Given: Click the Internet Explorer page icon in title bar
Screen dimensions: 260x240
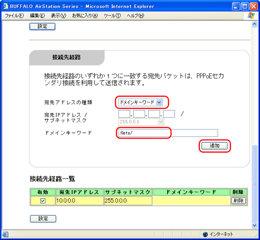Looking at the screenshot, I should coord(5,7).
